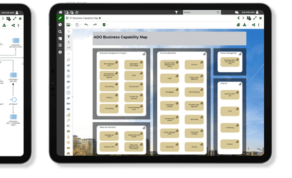The height and width of the screenshot is (178, 292).
Task: Select the Operational CRM capability box
Action: [x=109, y=136]
